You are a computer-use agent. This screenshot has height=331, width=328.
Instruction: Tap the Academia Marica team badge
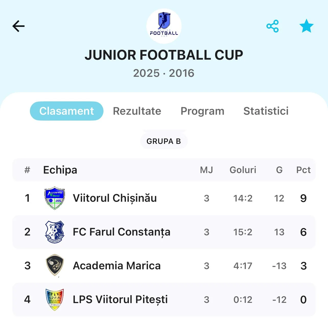coord(55,265)
